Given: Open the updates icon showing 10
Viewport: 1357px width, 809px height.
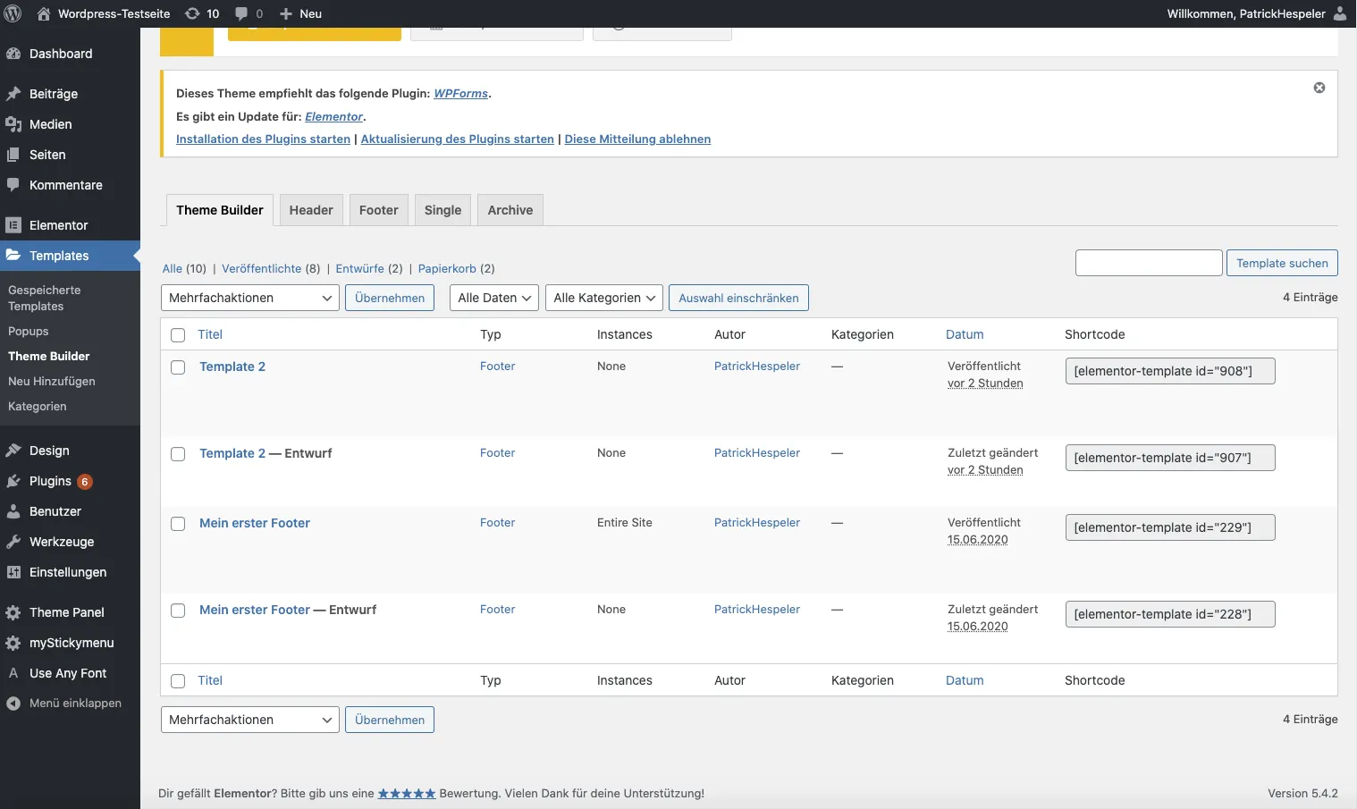Looking at the screenshot, I should point(192,13).
